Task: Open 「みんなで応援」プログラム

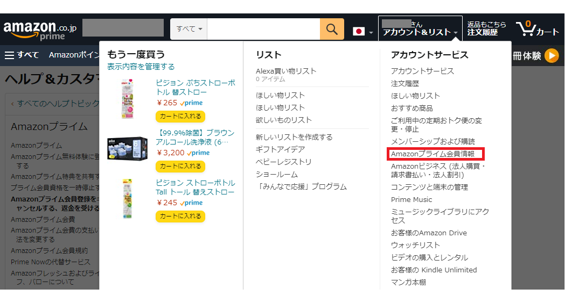Action: 301,187
